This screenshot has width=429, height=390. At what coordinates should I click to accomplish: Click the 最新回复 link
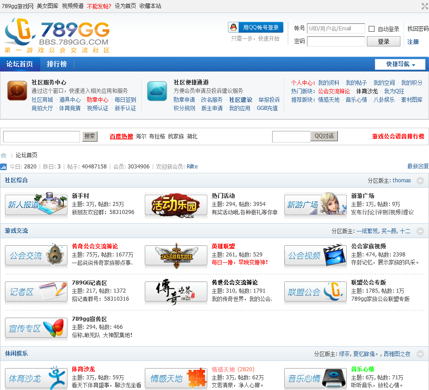[418, 166]
